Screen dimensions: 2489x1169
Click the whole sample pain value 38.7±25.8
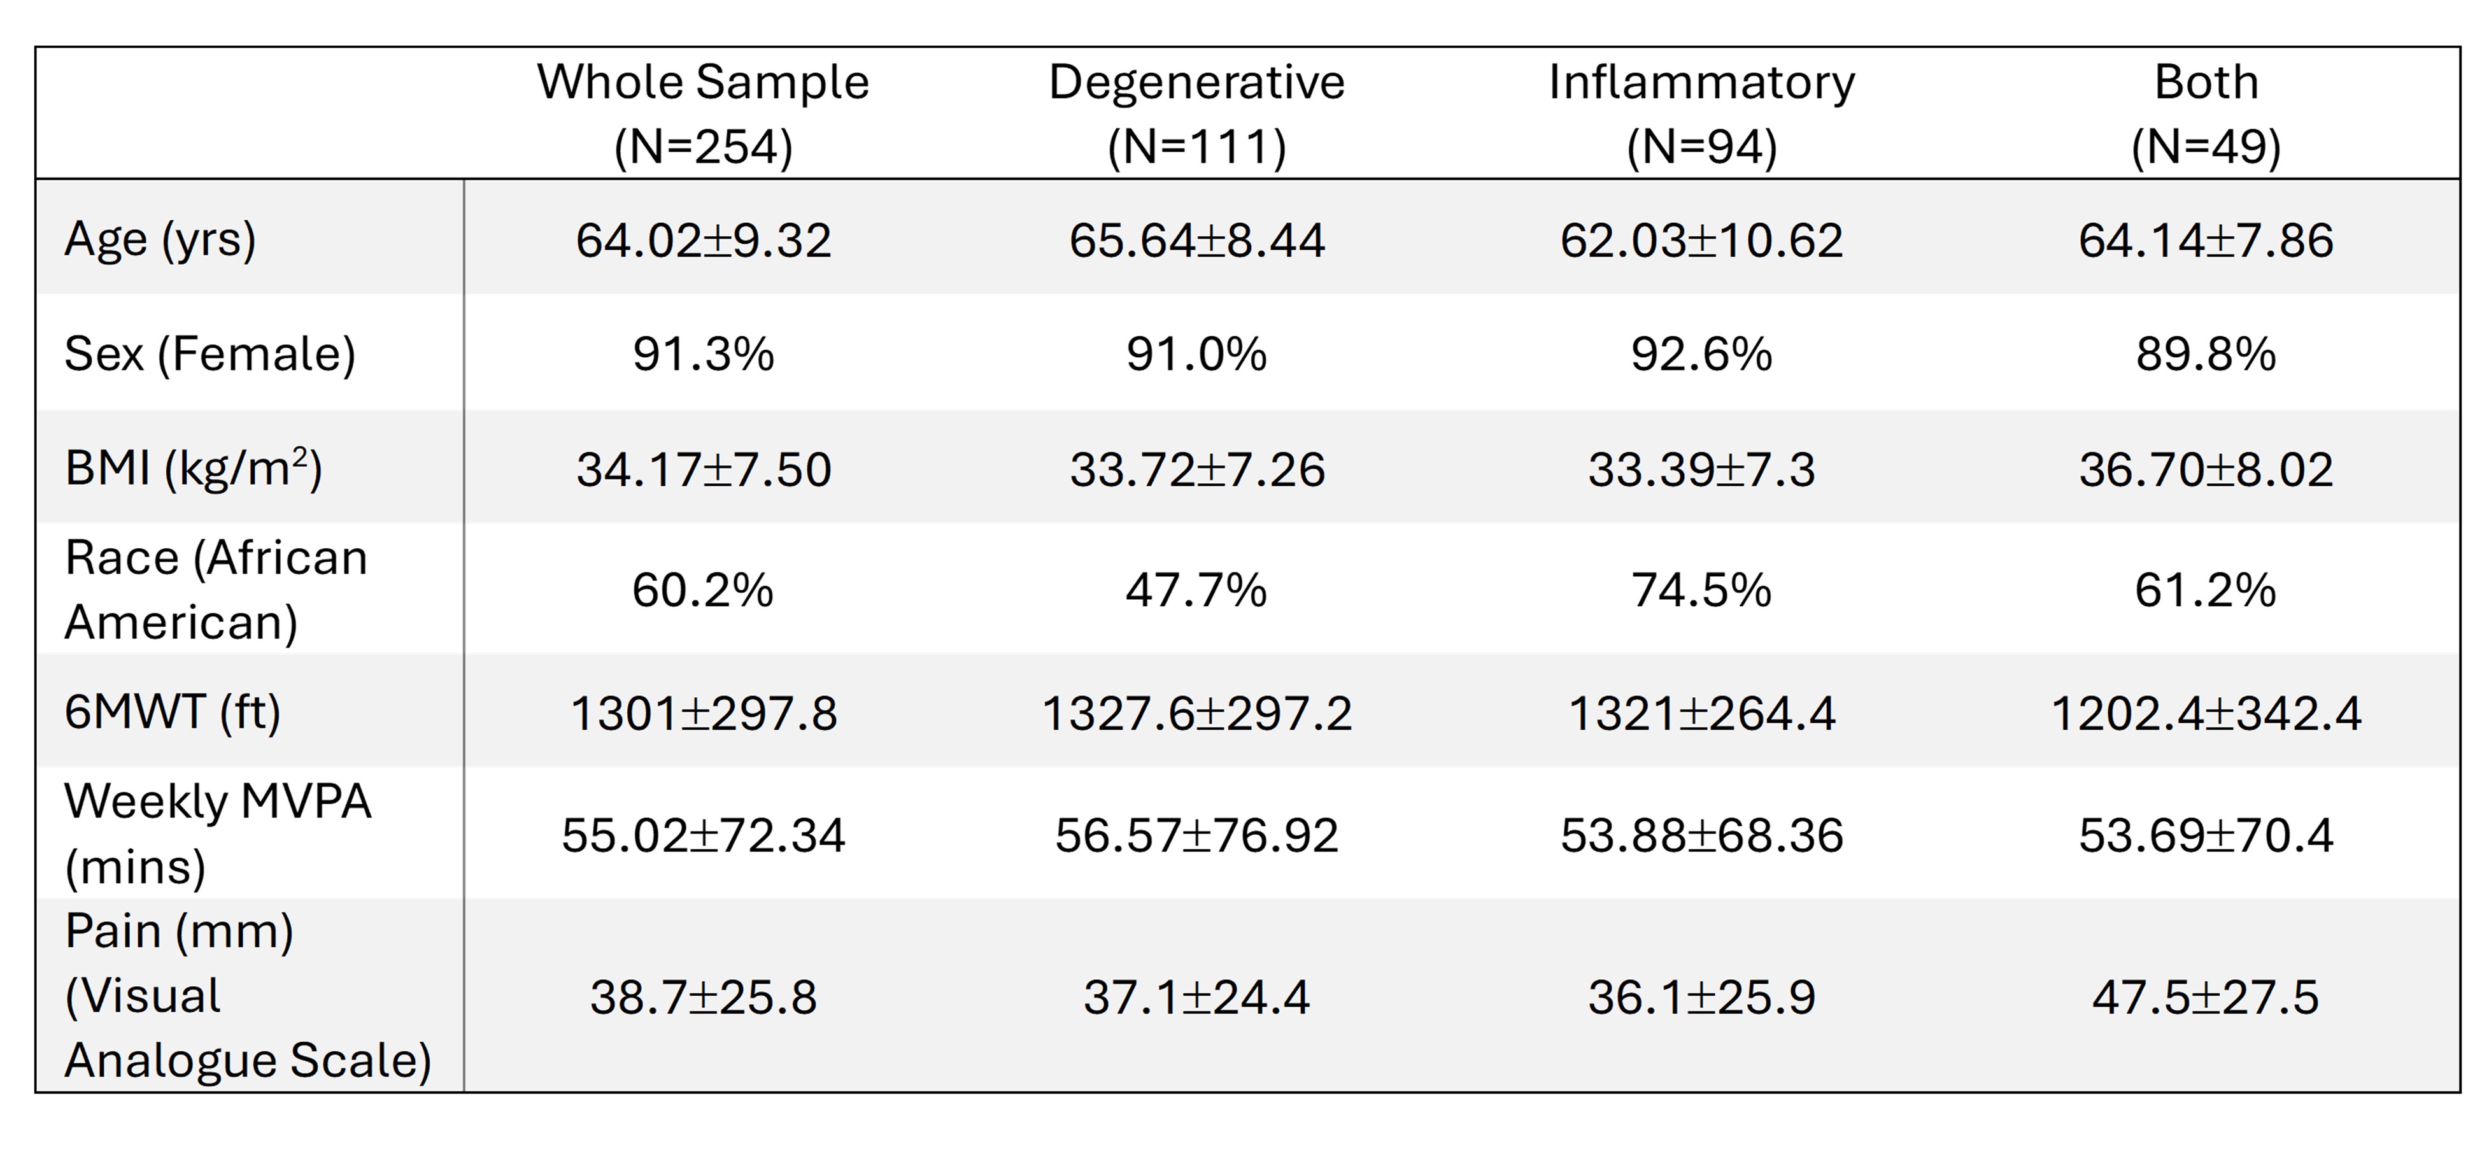704,997
